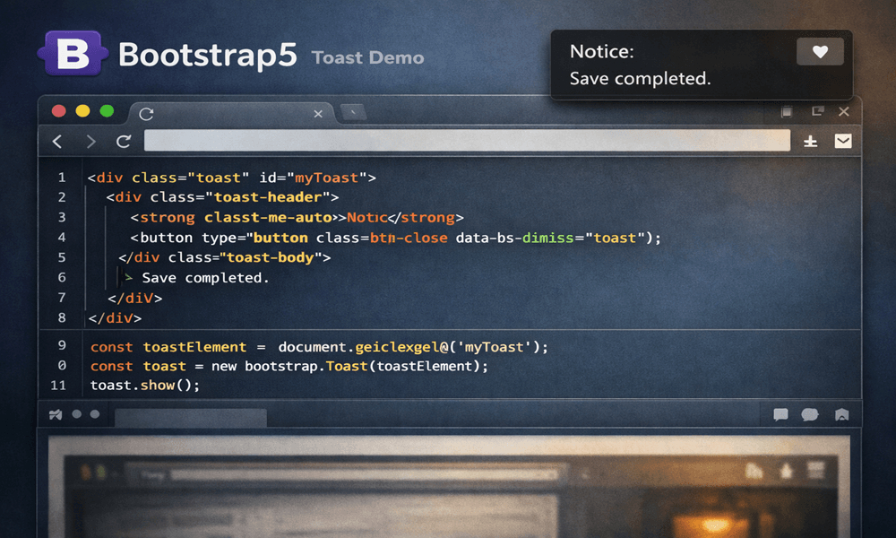
Task: Go back with the left arrow button
Action: tap(57, 141)
